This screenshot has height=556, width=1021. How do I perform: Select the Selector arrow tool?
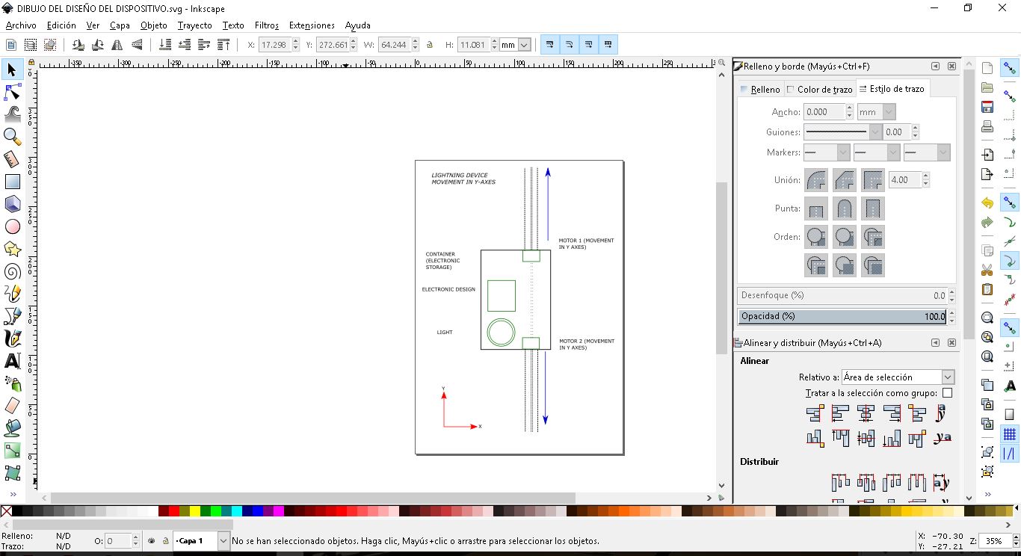12,69
